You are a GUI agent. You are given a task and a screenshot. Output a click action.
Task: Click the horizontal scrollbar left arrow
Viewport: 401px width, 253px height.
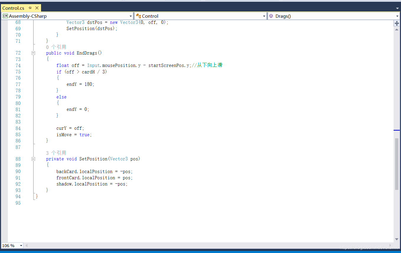[26, 245]
